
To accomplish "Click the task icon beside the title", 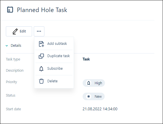I will coord(10,10).
